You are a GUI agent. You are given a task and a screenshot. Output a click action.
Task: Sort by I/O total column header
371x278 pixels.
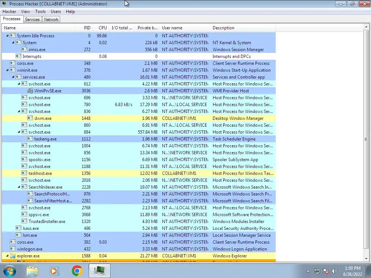click(x=122, y=28)
